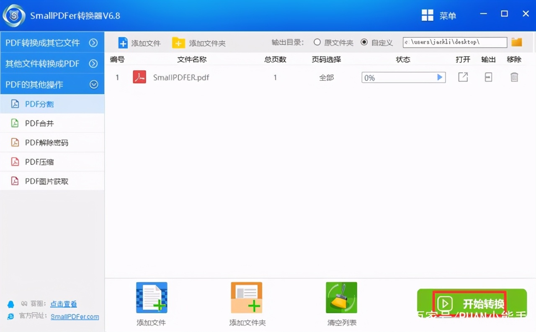Click the 页码选择 column header
The image size is (536, 332).
click(x=327, y=59)
